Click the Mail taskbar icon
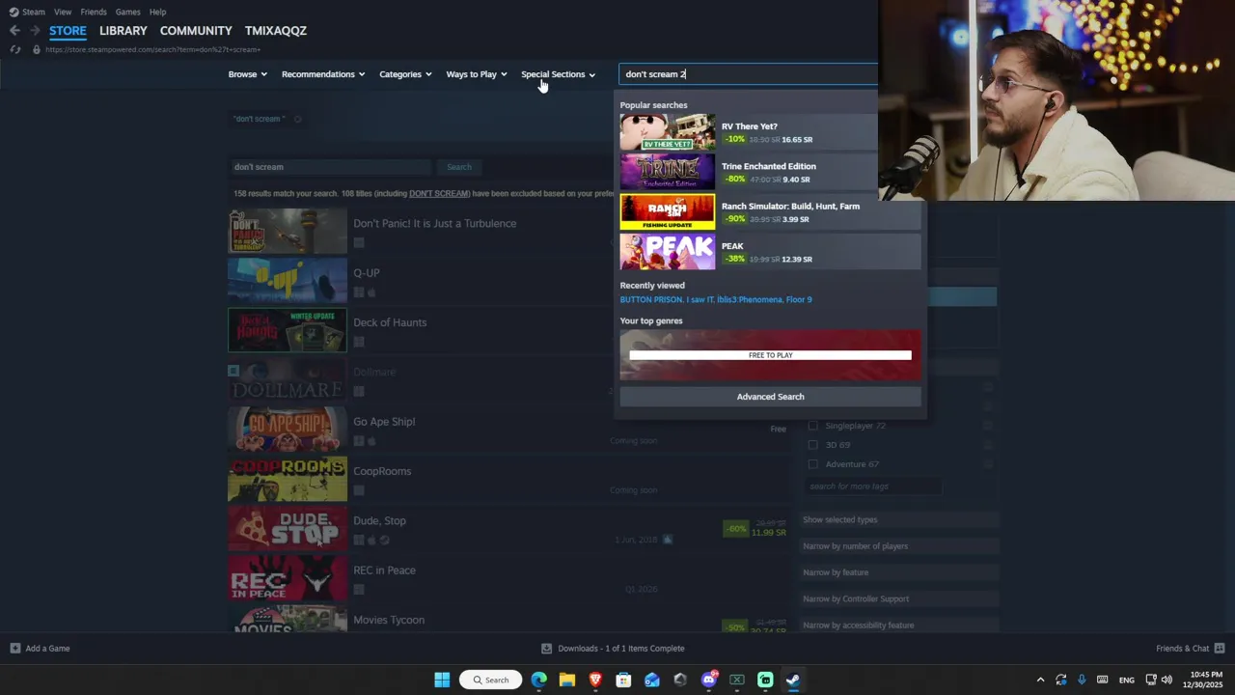The height and width of the screenshot is (695, 1235). 652,680
